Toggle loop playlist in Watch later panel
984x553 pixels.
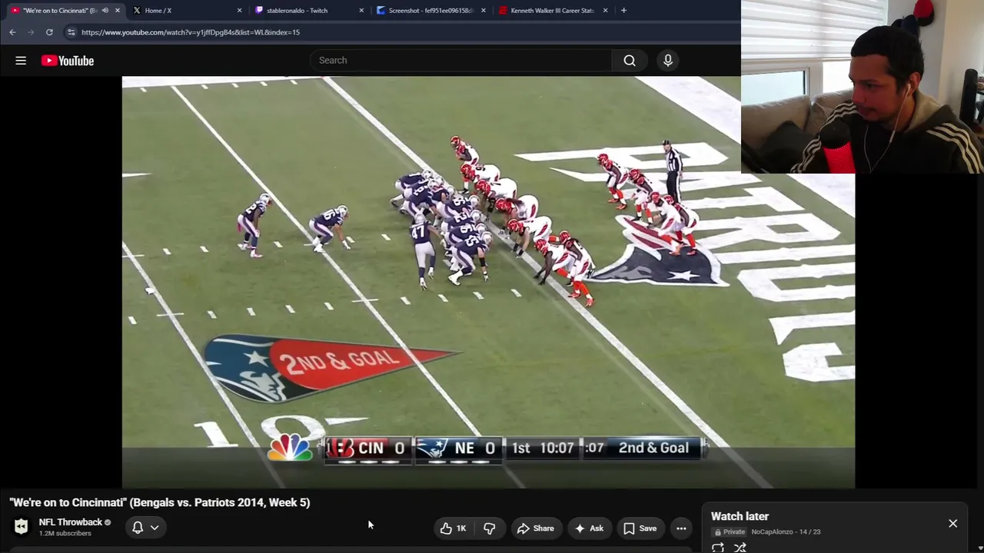coord(717,548)
